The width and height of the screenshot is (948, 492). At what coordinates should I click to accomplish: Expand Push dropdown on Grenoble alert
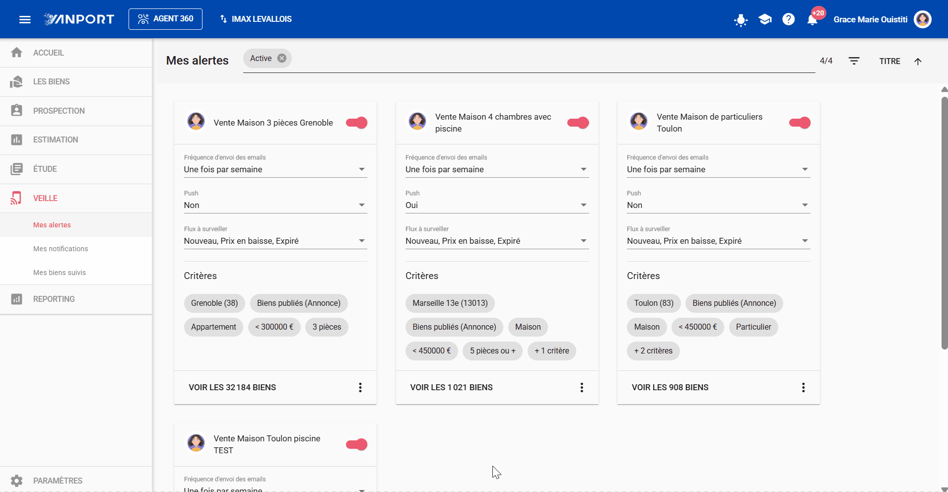click(275, 205)
